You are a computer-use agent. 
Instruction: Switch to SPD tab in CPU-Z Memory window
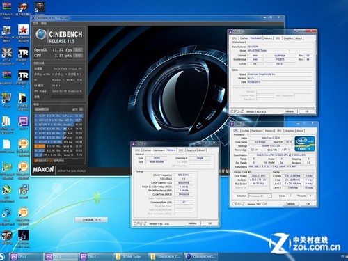click(x=181, y=150)
